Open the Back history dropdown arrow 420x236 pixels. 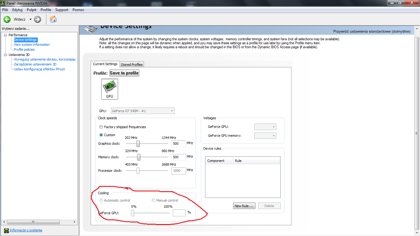coord(30,19)
